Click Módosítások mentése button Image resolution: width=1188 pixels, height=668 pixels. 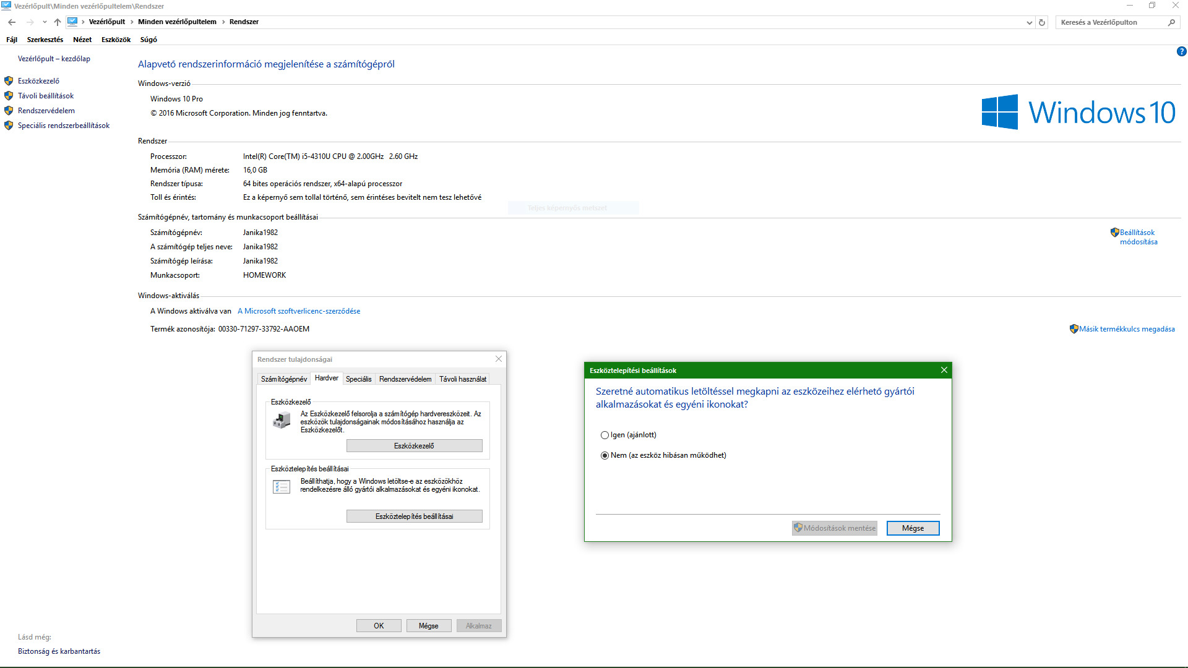coord(835,528)
